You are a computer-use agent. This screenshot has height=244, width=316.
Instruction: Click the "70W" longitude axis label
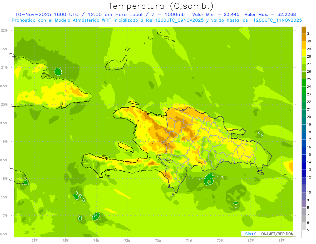(220, 240)
